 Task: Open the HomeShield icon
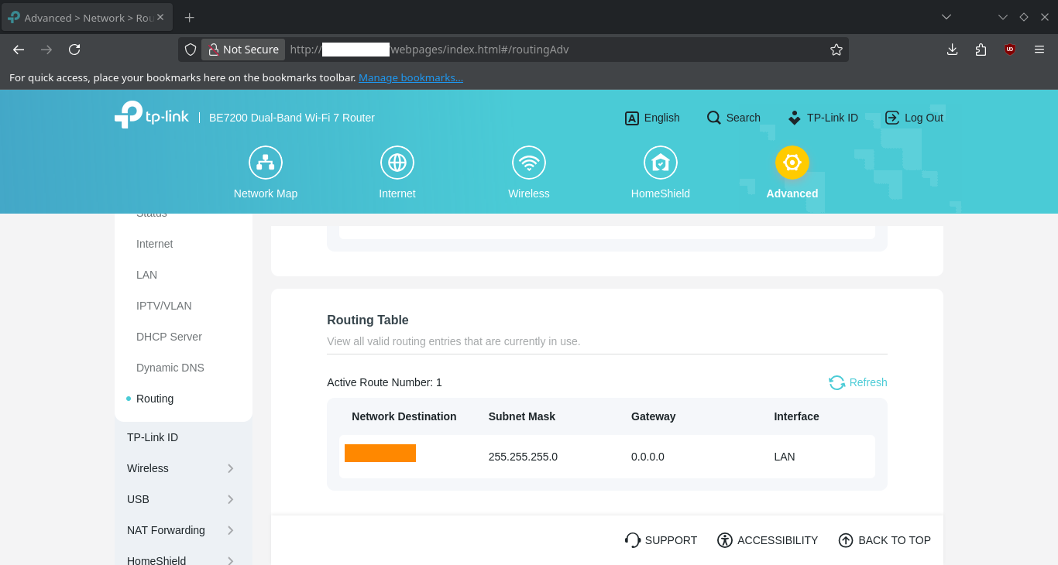(x=661, y=163)
